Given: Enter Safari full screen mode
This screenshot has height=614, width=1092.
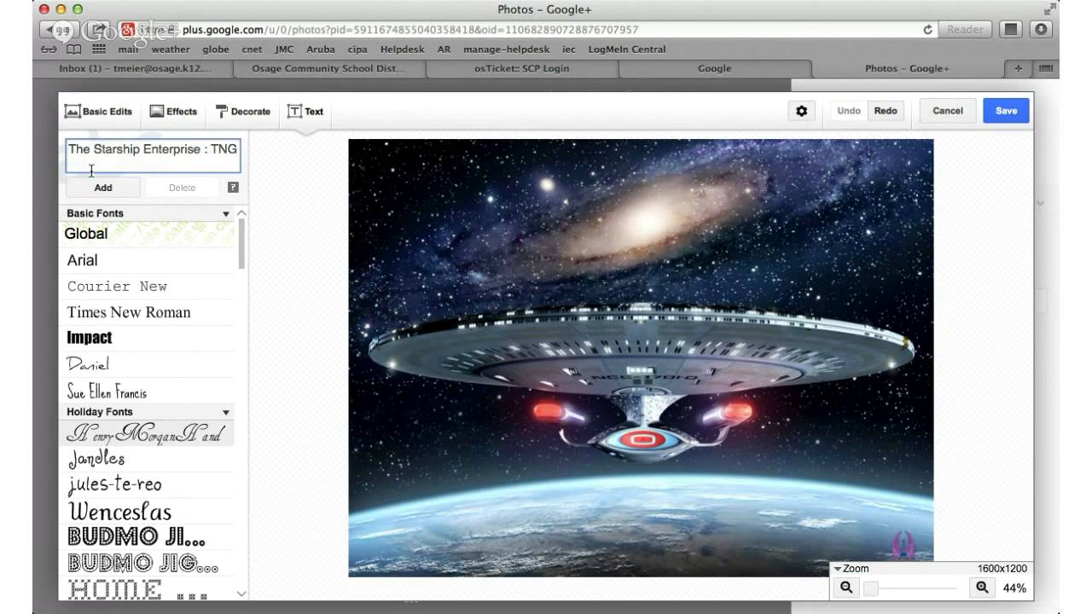Looking at the screenshot, I should point(1048,9).
